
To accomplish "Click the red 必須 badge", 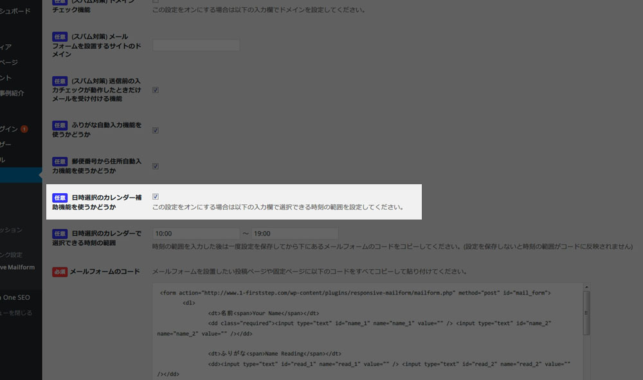I will [60, 272].
